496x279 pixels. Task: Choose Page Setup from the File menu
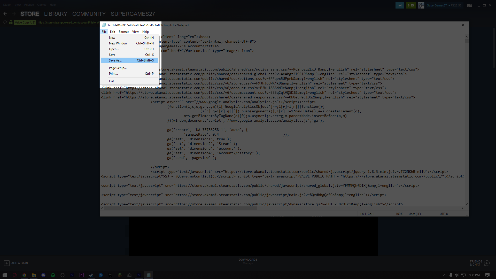coord(118,68)
